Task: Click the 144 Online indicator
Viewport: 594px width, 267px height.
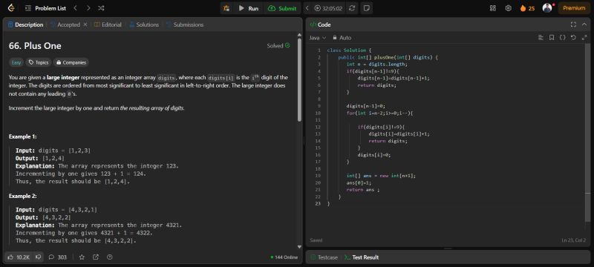Action: point(284,257)
